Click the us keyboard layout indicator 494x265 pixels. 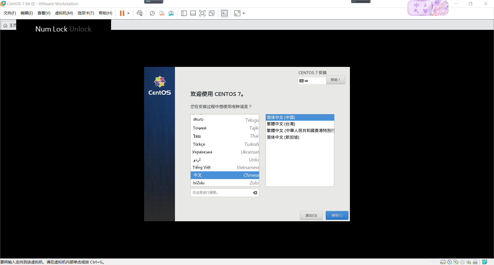coord(312,81)
